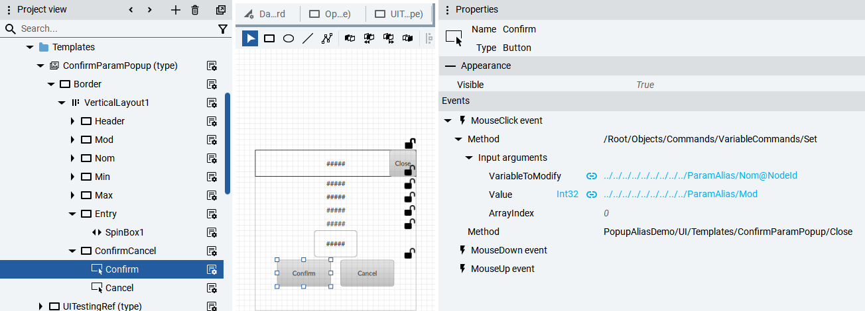This screenshot has height=311, width=865.
Task: Expand the Nom node
Action: pyautogui.click(x=72, y=158)
